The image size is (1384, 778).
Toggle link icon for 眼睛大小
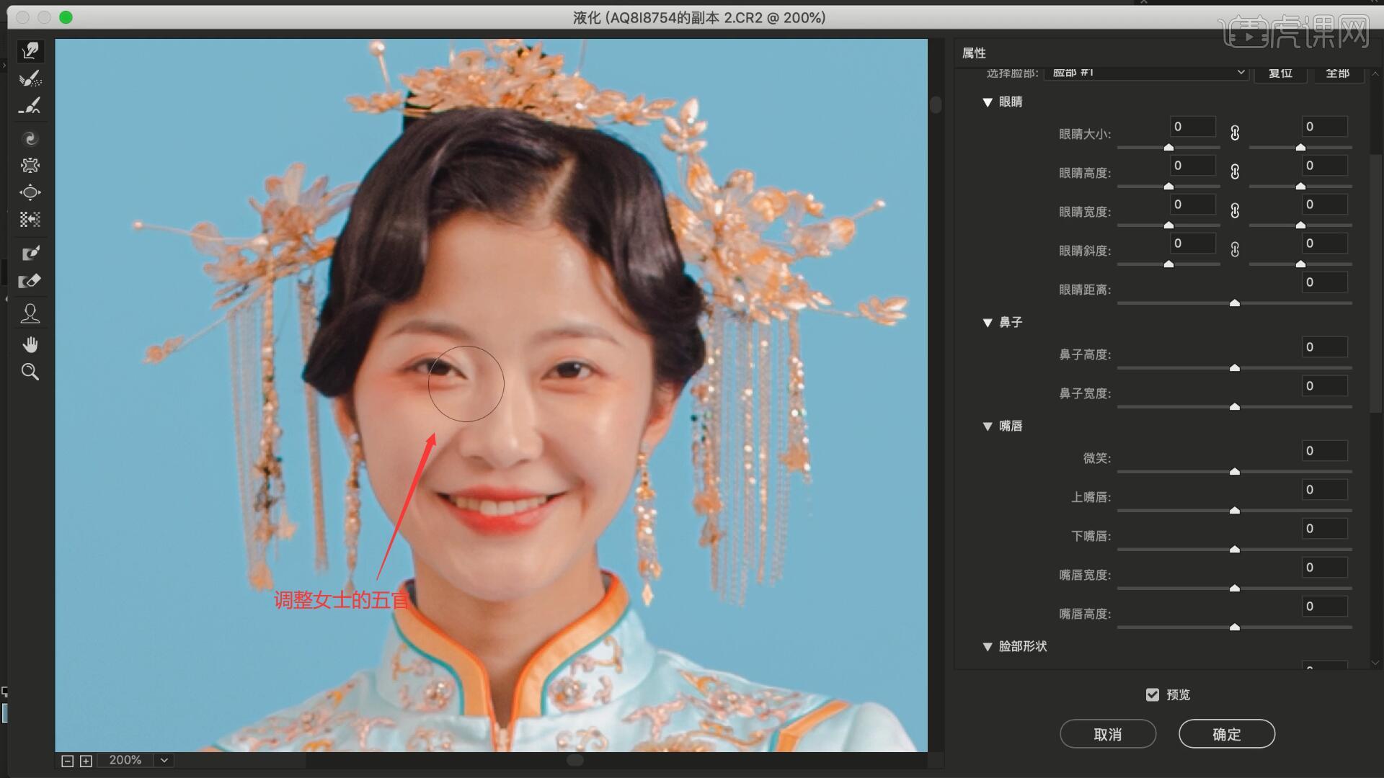coord(1235,133)
